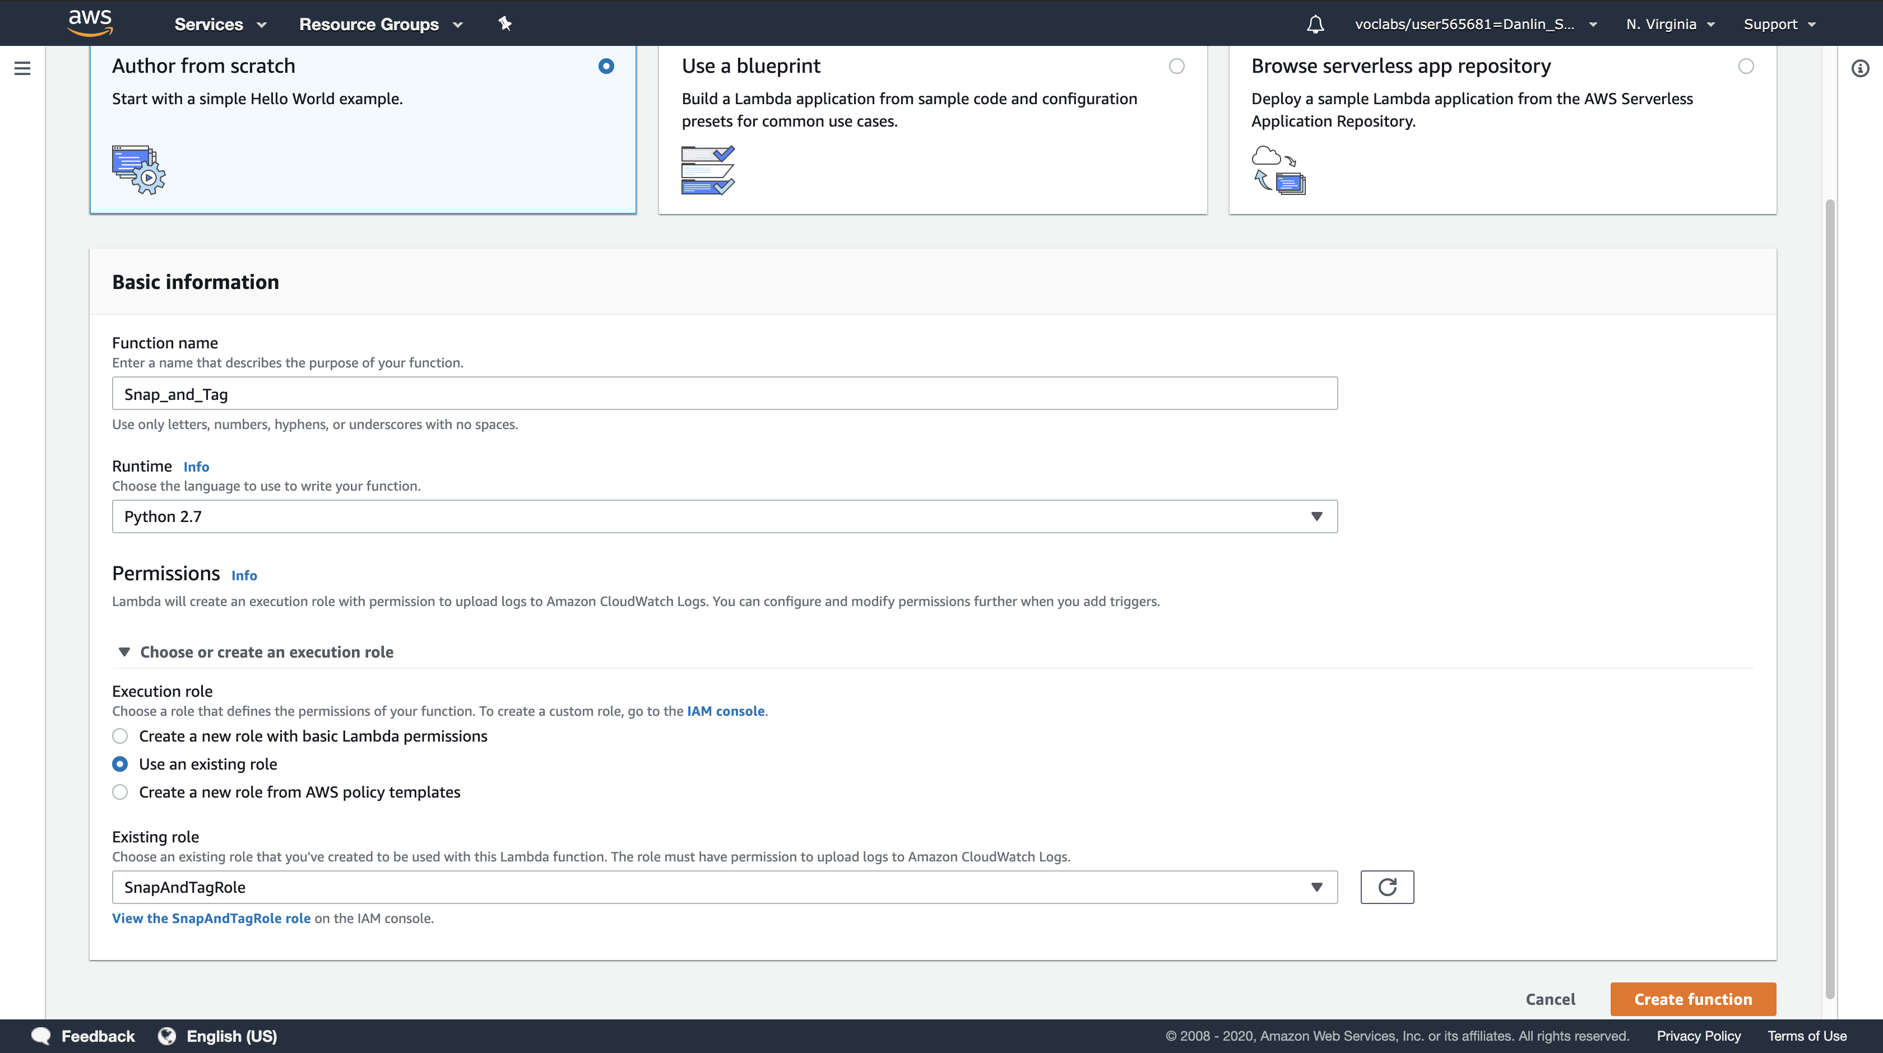Viewport: 1883px width, 1053px height.
Task: Choose Create a new role with basic Lambda permissions
Action: 120,736
